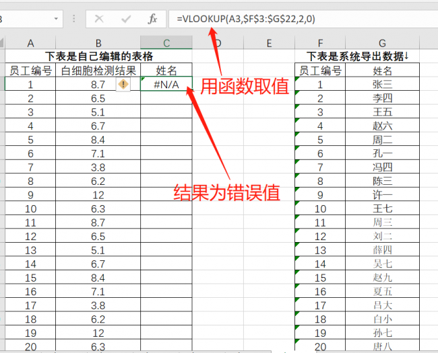Click the title 下表是自己编辑的表格
This screenshot has height=353, width=438.
tap(99, 56)
